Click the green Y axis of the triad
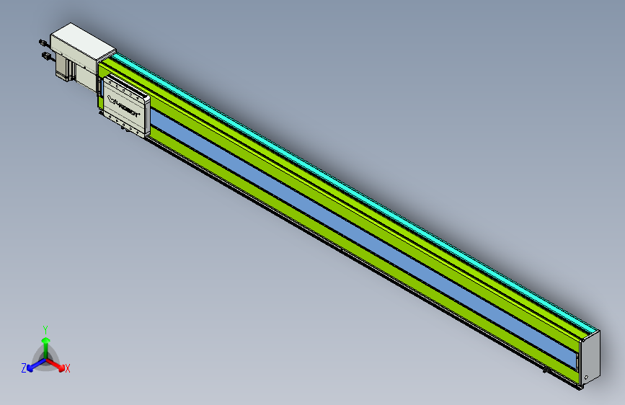 pos(46,347)
